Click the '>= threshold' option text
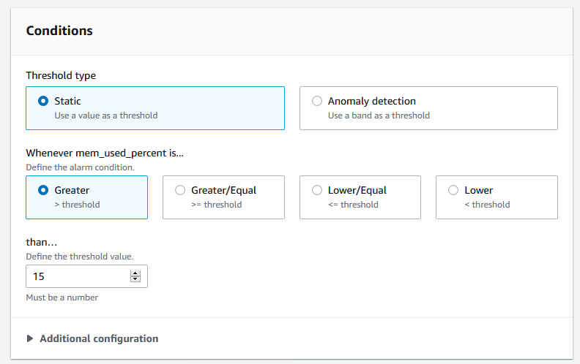This screenshot has width=580, height=364. click(216, 205)
